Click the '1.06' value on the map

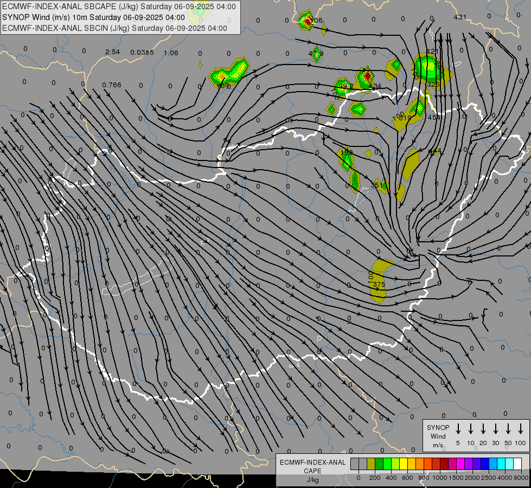tap(171, 53)
